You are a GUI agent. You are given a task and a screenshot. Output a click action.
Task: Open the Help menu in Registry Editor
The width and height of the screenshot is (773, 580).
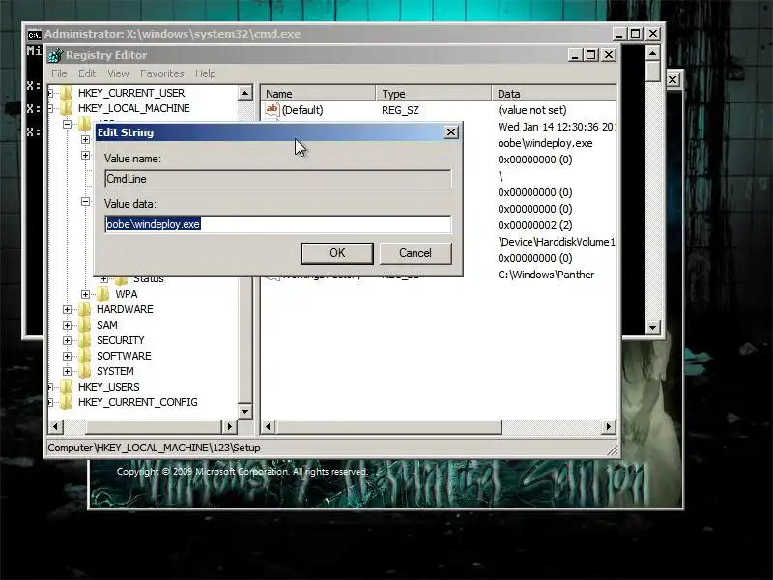[x=206, y=73]
